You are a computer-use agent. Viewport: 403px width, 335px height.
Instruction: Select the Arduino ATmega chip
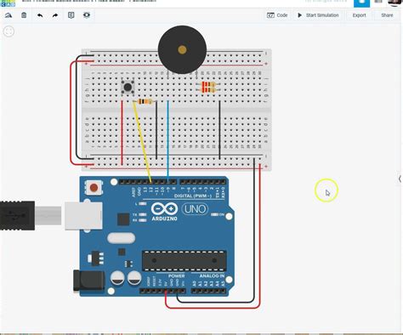click(x=184, y=260)
